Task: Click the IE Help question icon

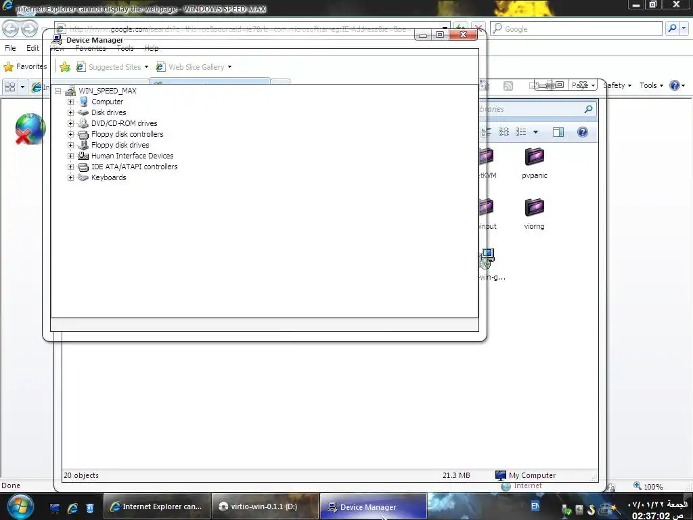Action: coord(675,85)
